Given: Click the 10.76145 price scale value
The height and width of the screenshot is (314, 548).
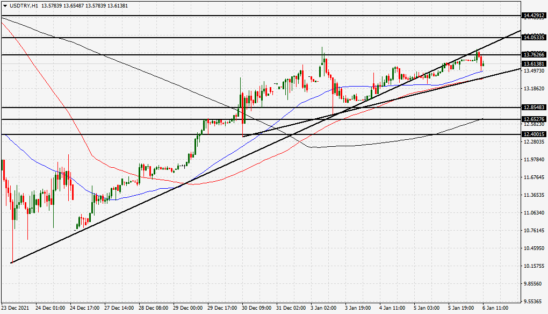Looking at the screenshot, I should click(534, 231).
